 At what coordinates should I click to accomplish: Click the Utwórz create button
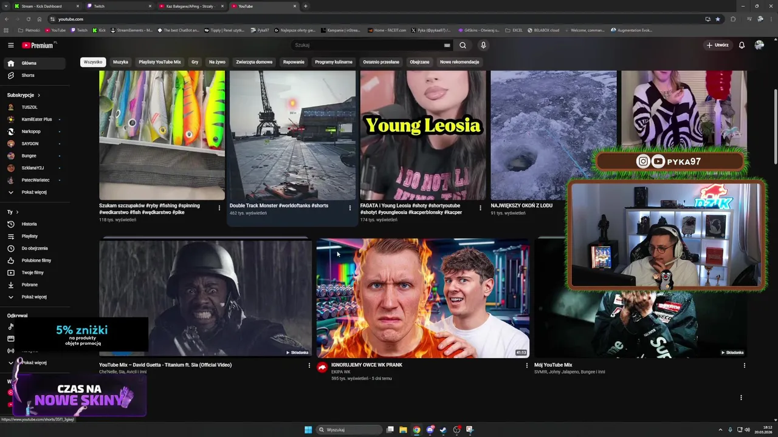[717, 45]
